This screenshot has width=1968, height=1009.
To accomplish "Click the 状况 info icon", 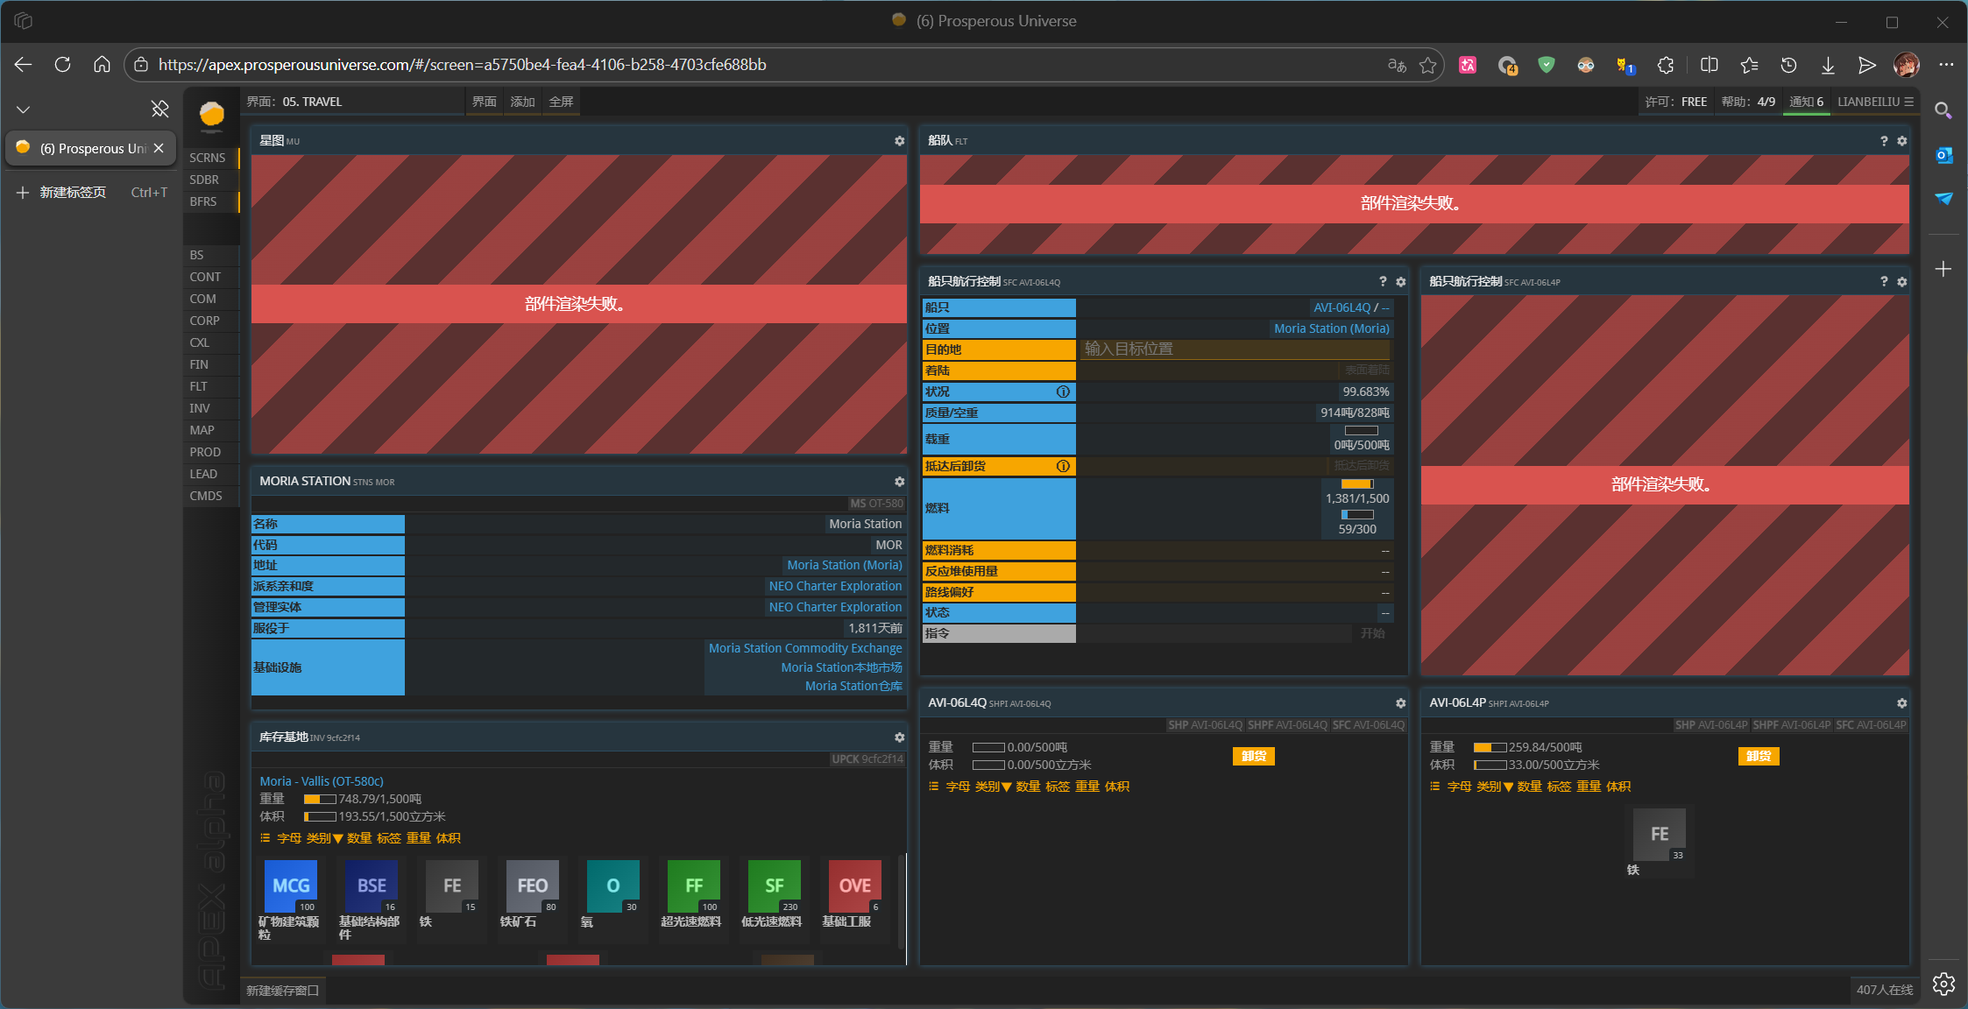I will 1063,392.
